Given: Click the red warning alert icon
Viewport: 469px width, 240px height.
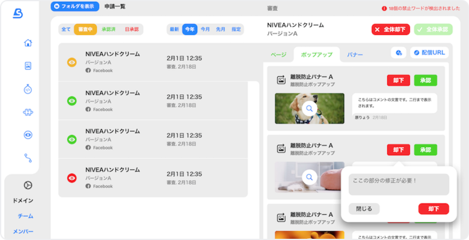Looking at the screenshot, I should point(384,8).
